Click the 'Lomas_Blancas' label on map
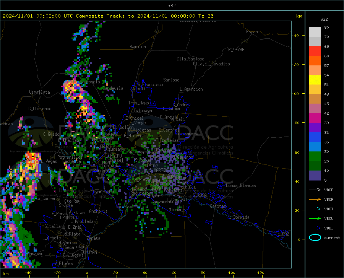Screen dimensions: 344x278 coord(241,185)
